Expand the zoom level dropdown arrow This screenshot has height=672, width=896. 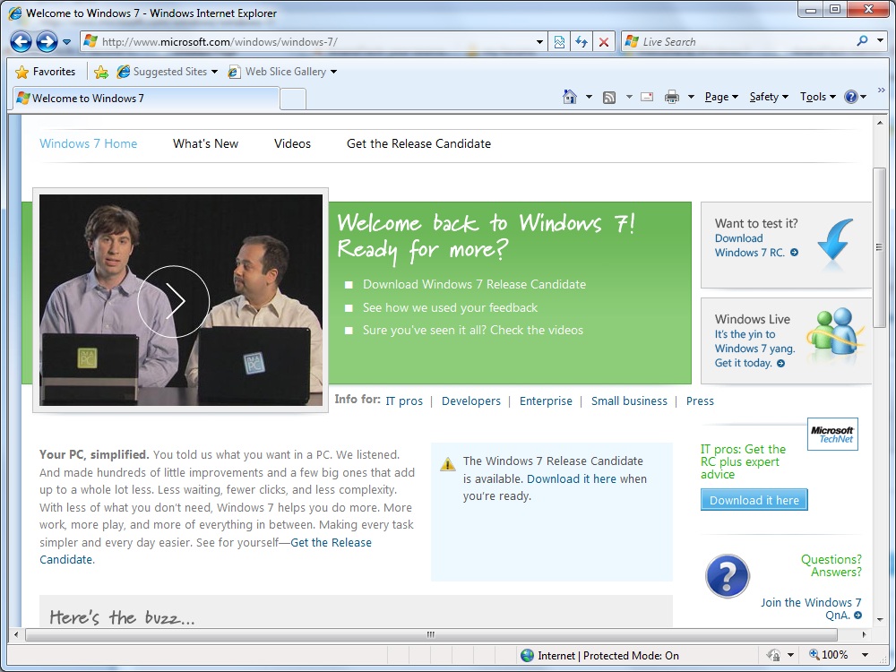[865, 655]
